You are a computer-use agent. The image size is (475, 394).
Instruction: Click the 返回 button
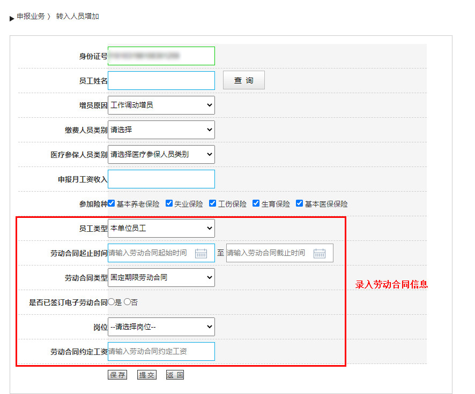tap(175, 375)
